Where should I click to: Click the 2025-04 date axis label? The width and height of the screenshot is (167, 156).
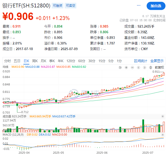(x=24, y=153)
